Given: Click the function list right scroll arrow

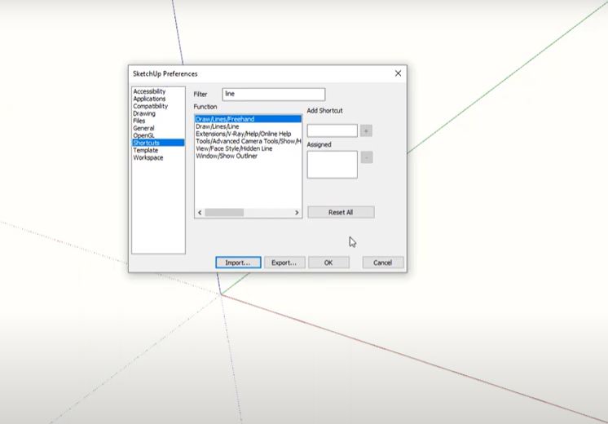Looking at the screenshot, I should click(297, 213).
